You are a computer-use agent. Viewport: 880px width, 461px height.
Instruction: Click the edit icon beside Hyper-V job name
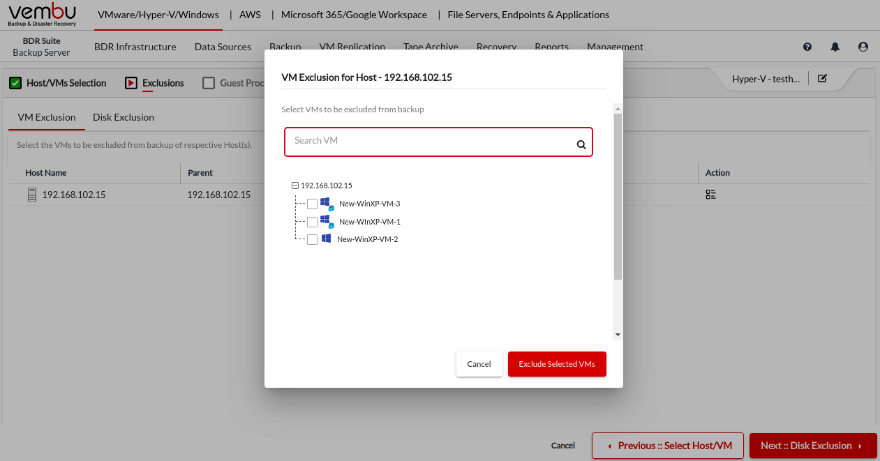[x=822, y=79]
